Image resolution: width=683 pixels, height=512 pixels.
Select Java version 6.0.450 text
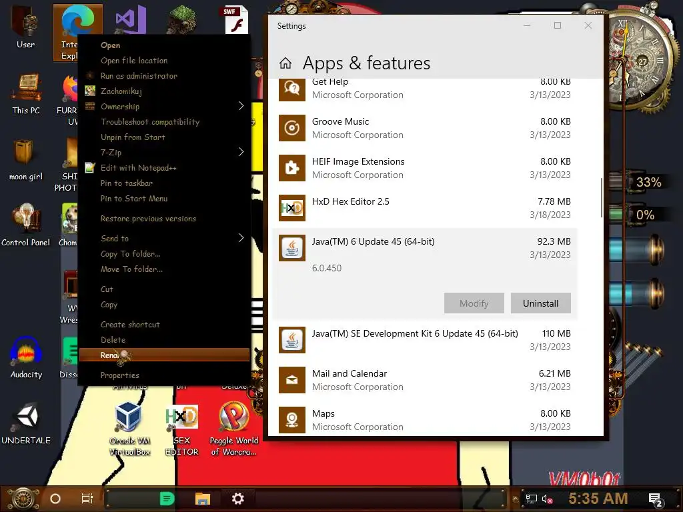[327, 268]
